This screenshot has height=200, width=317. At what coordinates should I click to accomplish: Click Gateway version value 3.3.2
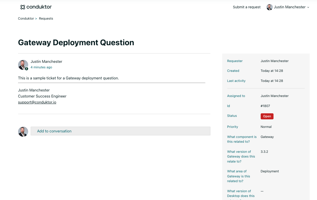264,152
